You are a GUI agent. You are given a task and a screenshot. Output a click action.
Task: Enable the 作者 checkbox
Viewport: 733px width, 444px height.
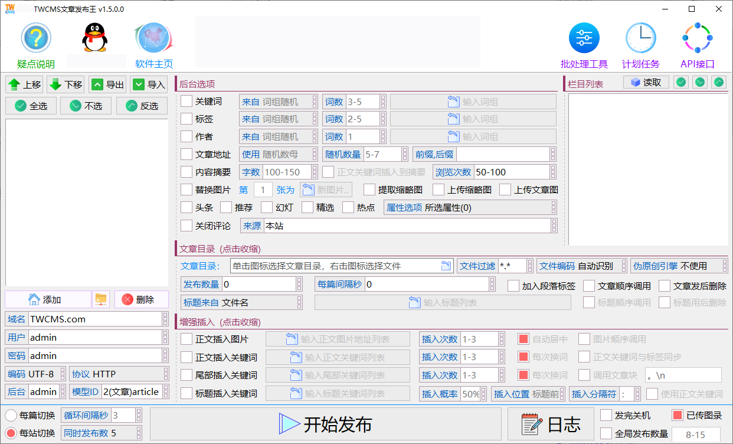click(186, 136)
